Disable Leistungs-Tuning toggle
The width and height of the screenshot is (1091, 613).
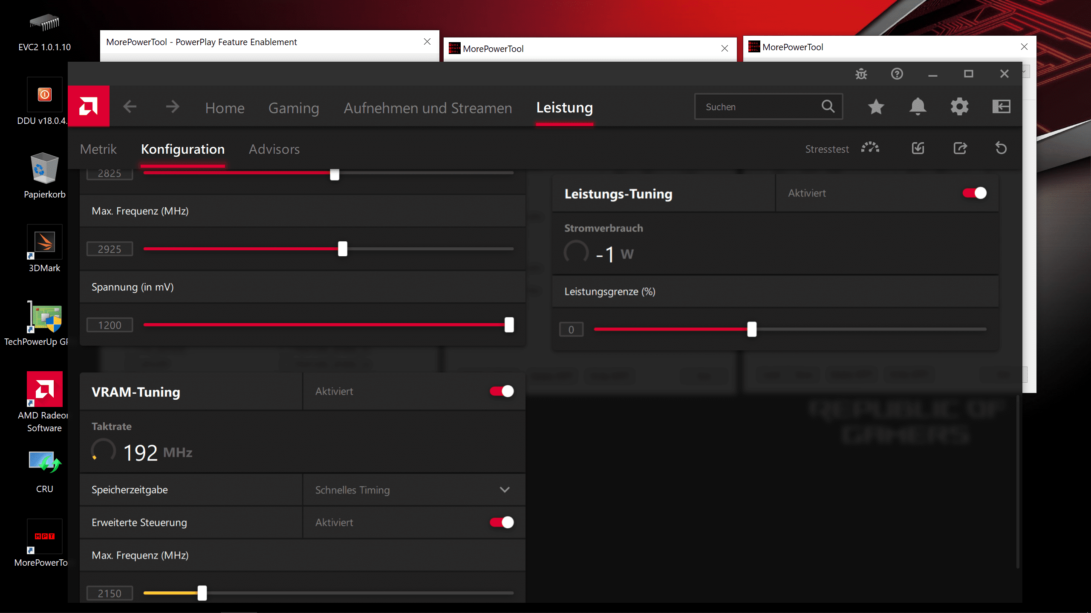(974, 193)
